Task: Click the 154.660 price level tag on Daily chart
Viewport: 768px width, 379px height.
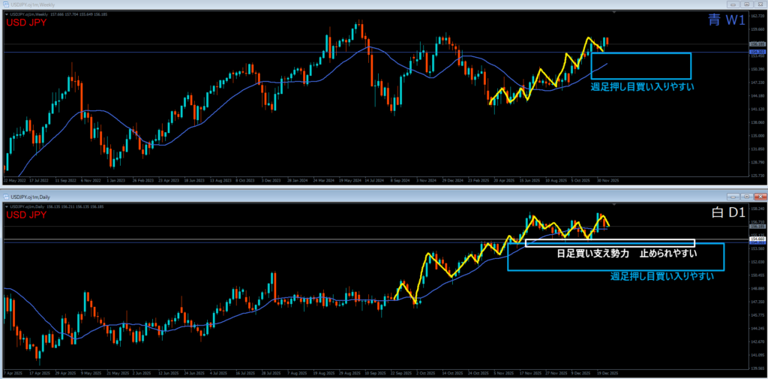Action: pyautogui.click(x=756, y=239)
